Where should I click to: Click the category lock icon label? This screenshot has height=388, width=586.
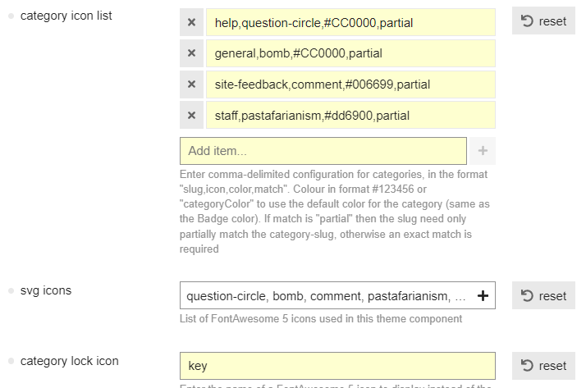click(70, 361)
